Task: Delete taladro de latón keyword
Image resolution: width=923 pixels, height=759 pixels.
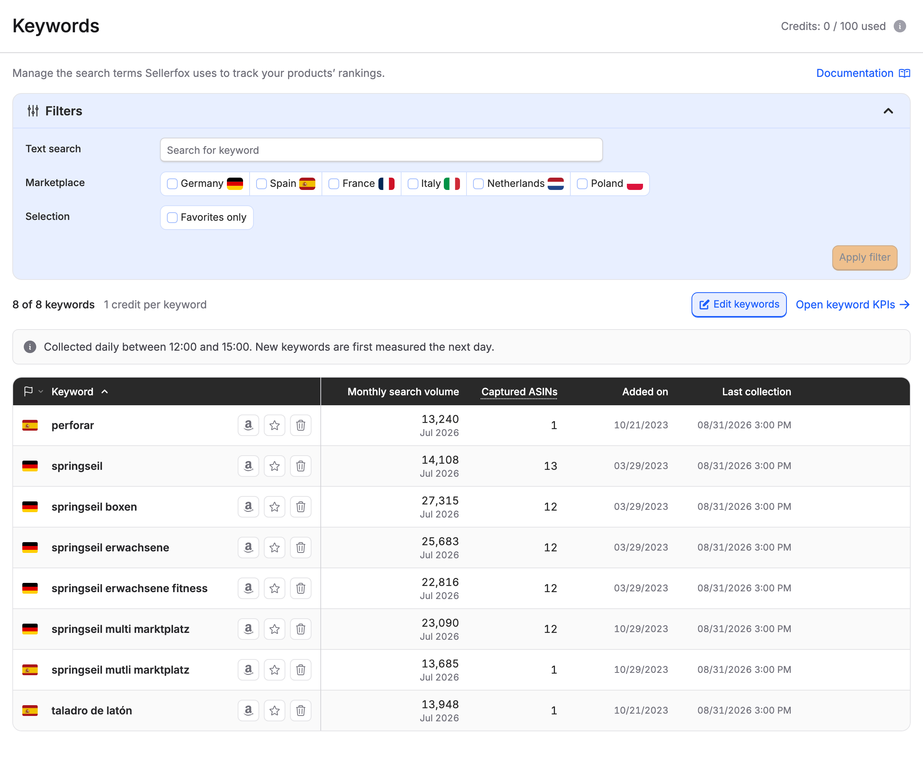Action: click(301, 711)
